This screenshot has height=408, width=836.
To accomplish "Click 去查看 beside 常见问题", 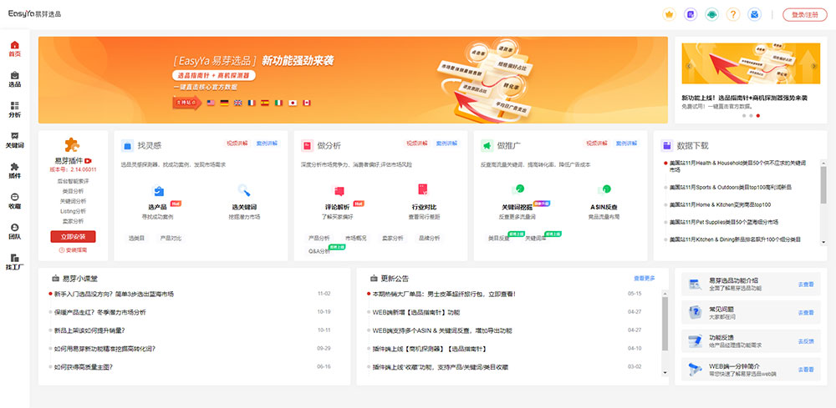I will (806, 312).
